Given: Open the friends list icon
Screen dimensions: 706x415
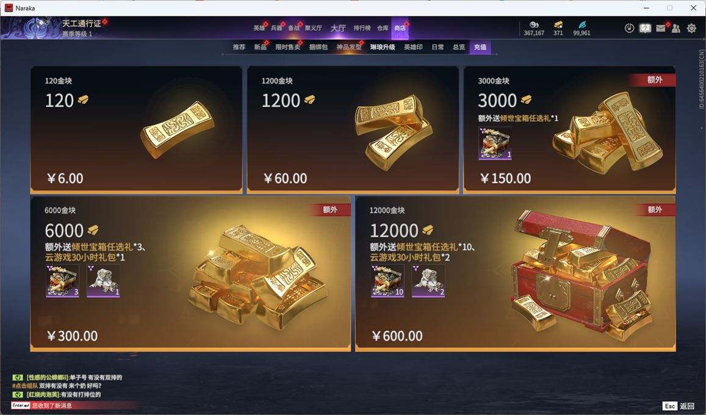Looking at the screenshot, I should point(676,28).
